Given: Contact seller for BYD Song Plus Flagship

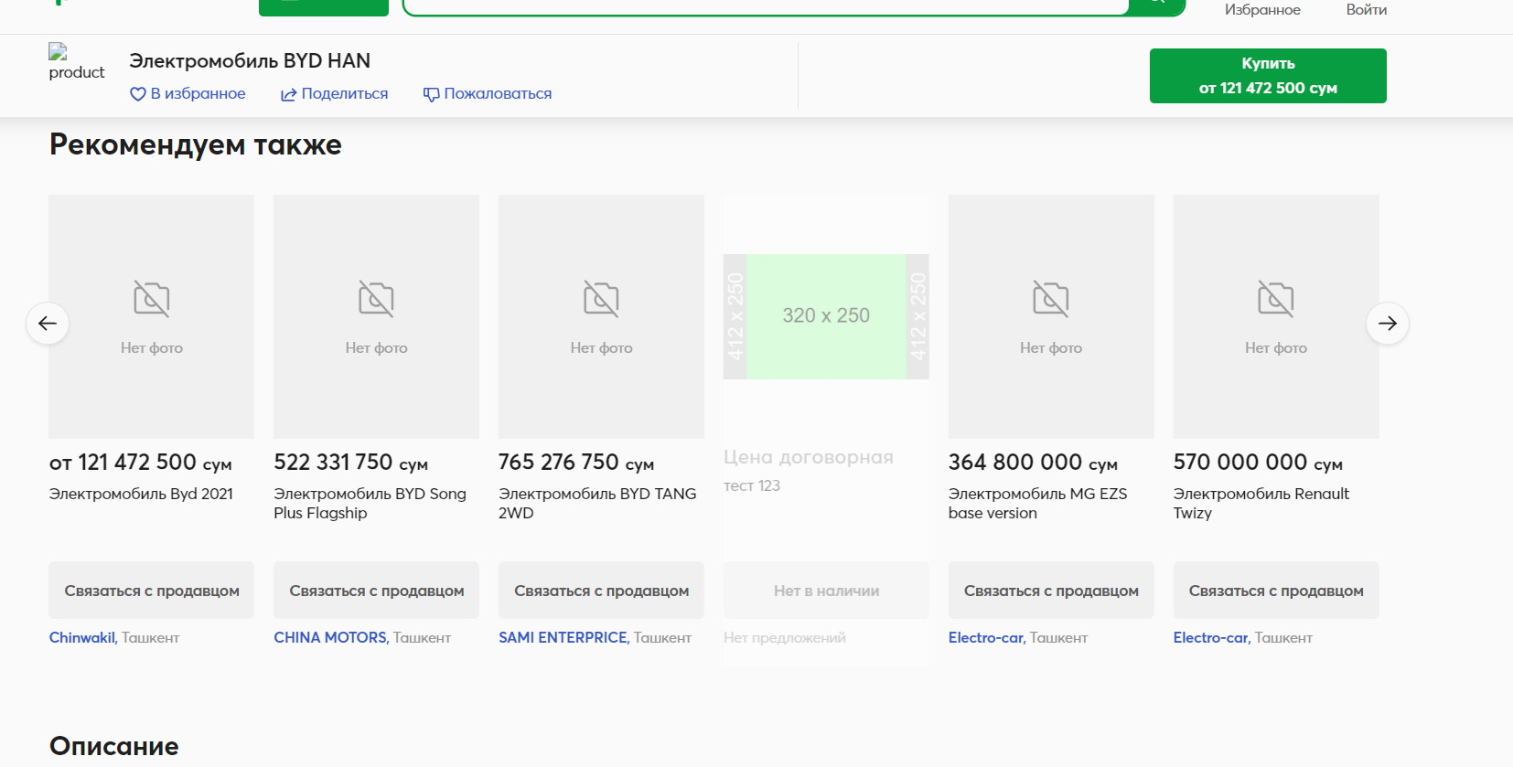Looking at the screenshot, I should point(376,591).
